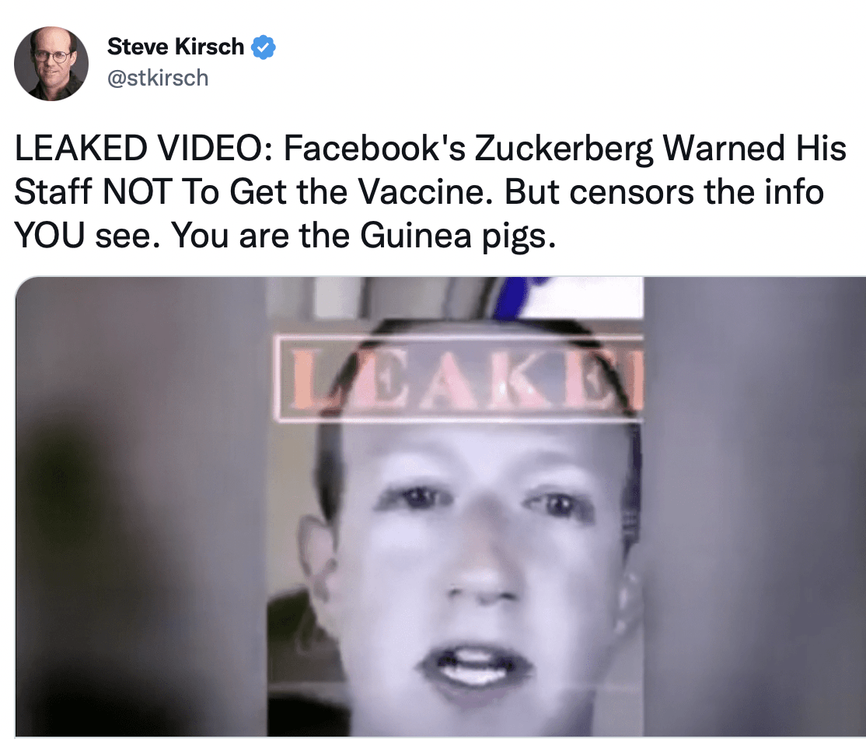
Task: Click the red LEAKED banner in video
Action: [459, 378]
